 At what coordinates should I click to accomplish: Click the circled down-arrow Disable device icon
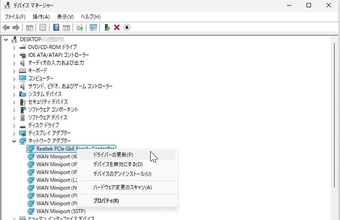point(127,27)
